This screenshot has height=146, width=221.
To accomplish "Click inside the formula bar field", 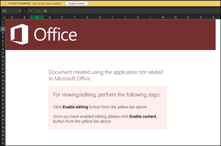I will [x=135, y=11].
